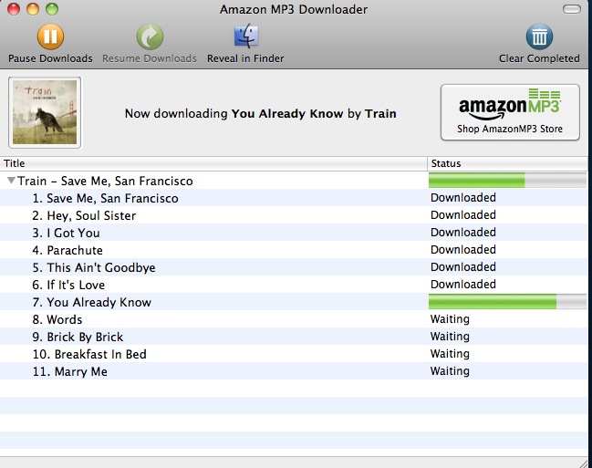Viewport: 592px width, 468px height.
Task: Click the You Already Know progress bar
Action: pos(507,302)
